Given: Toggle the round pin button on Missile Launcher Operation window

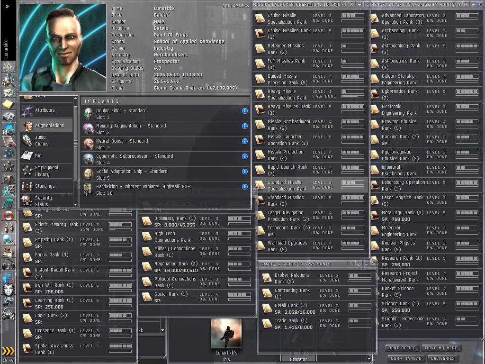Looking at the screenshot, I should click(352, 4).
